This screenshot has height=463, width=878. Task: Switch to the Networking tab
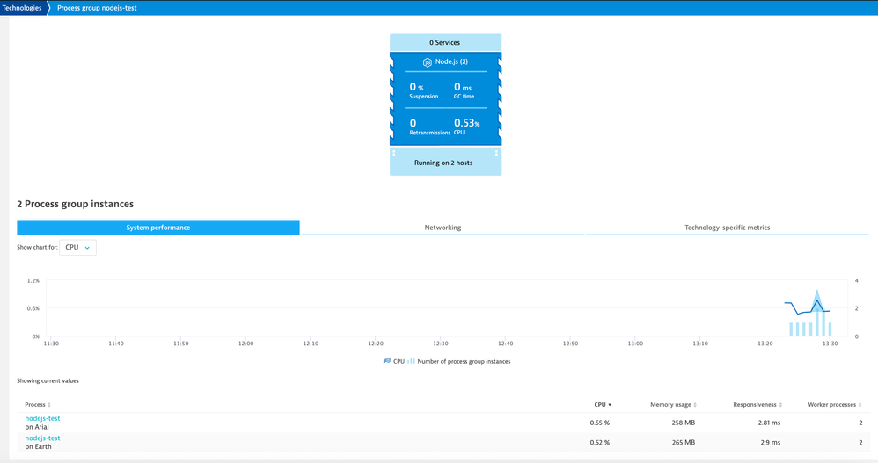pos(443,228)
